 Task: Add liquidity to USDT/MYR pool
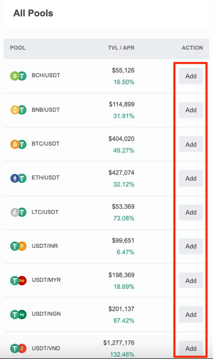click(191, 280)
